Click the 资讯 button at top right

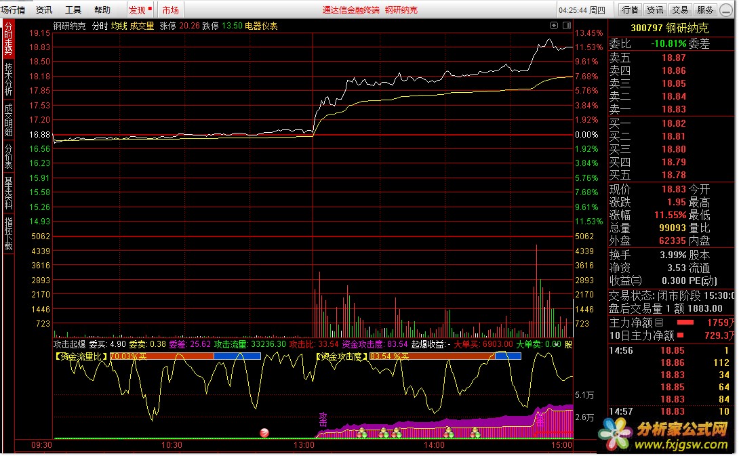tap(655, 10)
